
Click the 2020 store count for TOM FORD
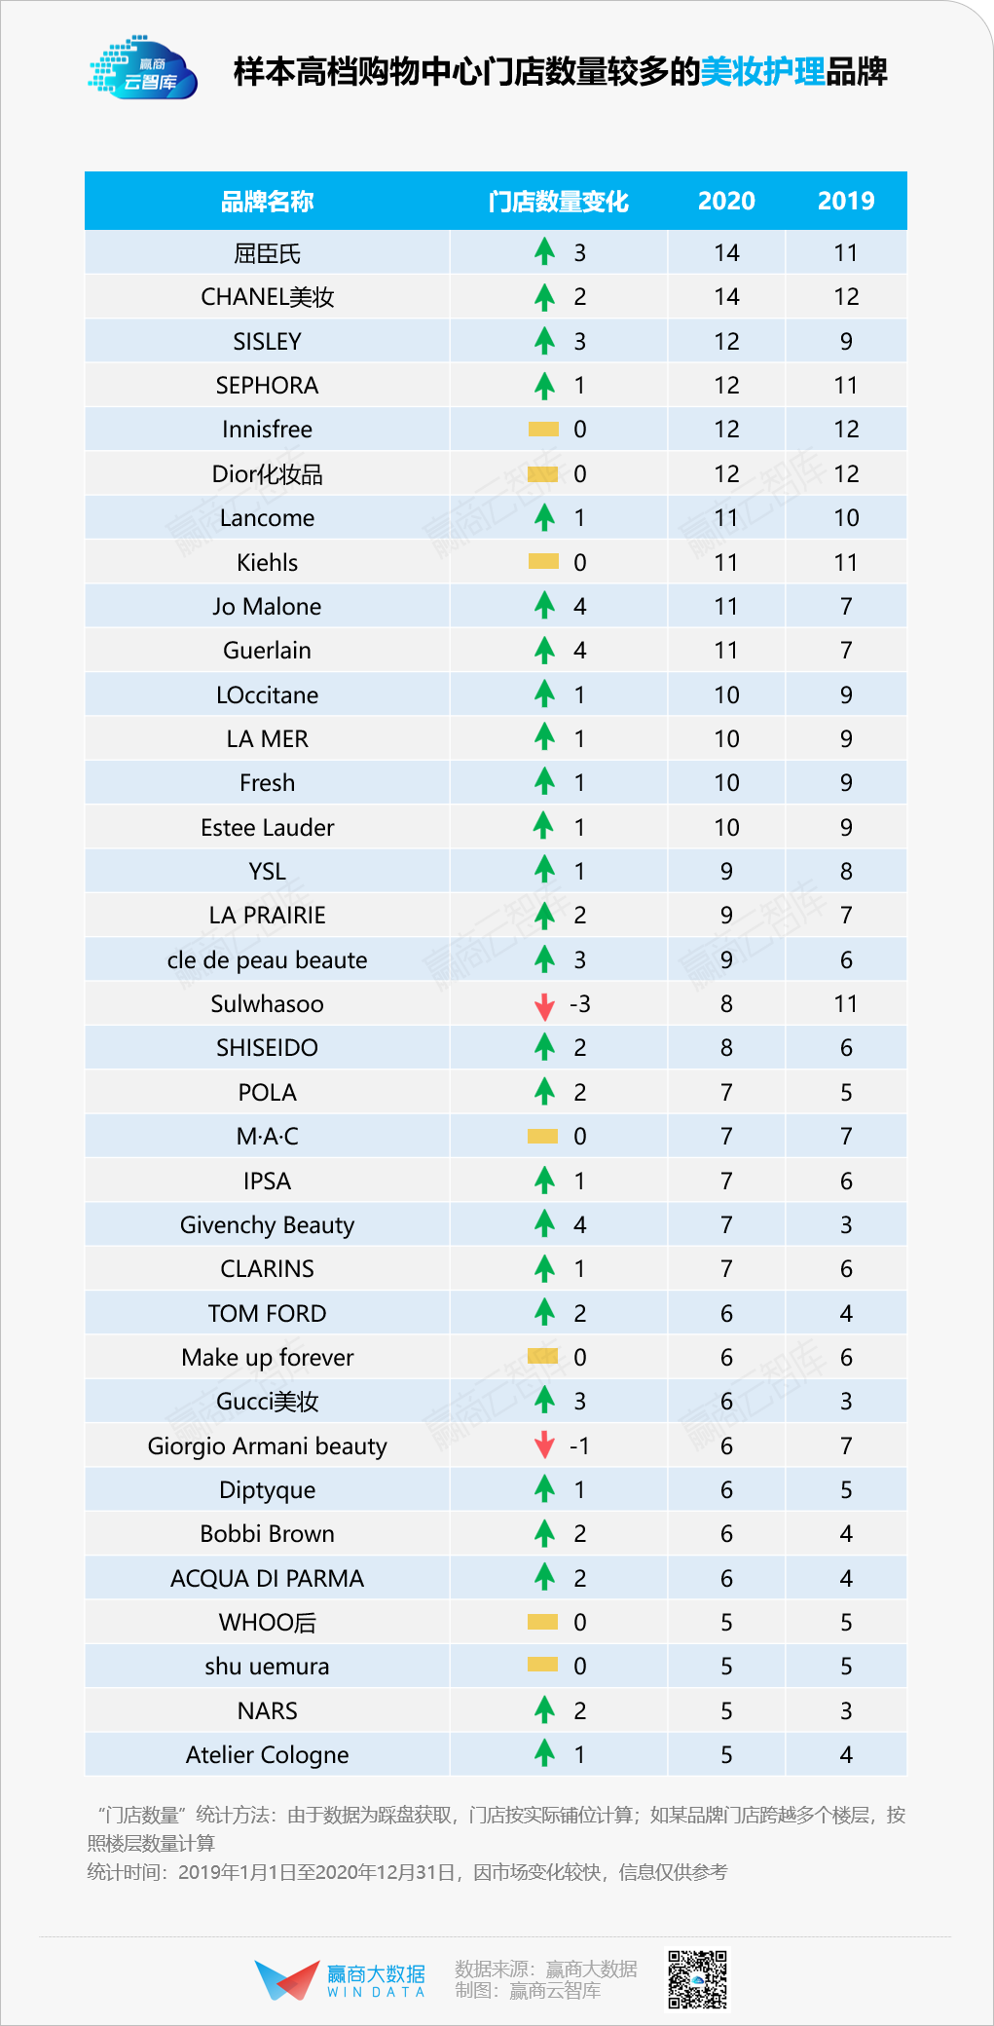point(726,1313)
